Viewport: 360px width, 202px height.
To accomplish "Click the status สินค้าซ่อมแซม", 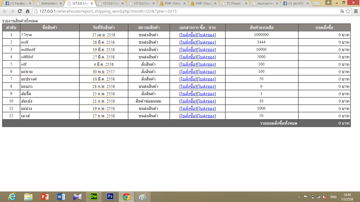I will (x=148, y=101).
